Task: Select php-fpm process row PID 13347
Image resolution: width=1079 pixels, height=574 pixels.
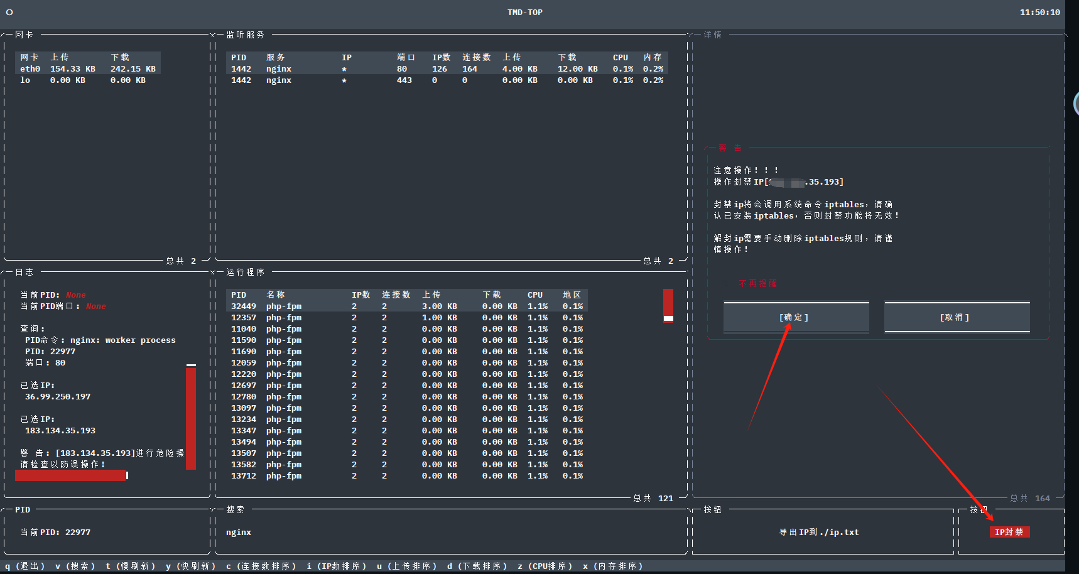Action: point(407,431)
